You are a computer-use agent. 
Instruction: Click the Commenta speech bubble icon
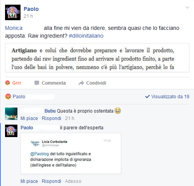point(37,83)
